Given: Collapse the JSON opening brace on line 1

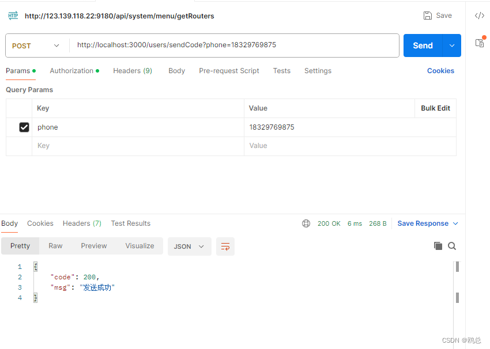Looking at the screenshot, I should 35,267.
